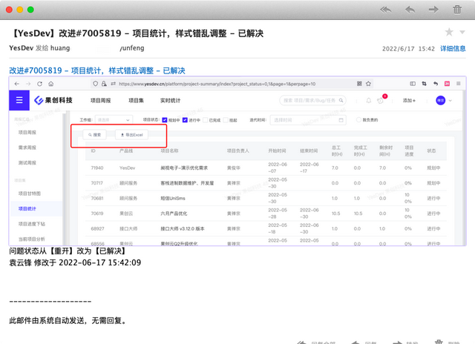Click the padlock icon in the address bar
The image size is (475, 344).
coord(104,84)
